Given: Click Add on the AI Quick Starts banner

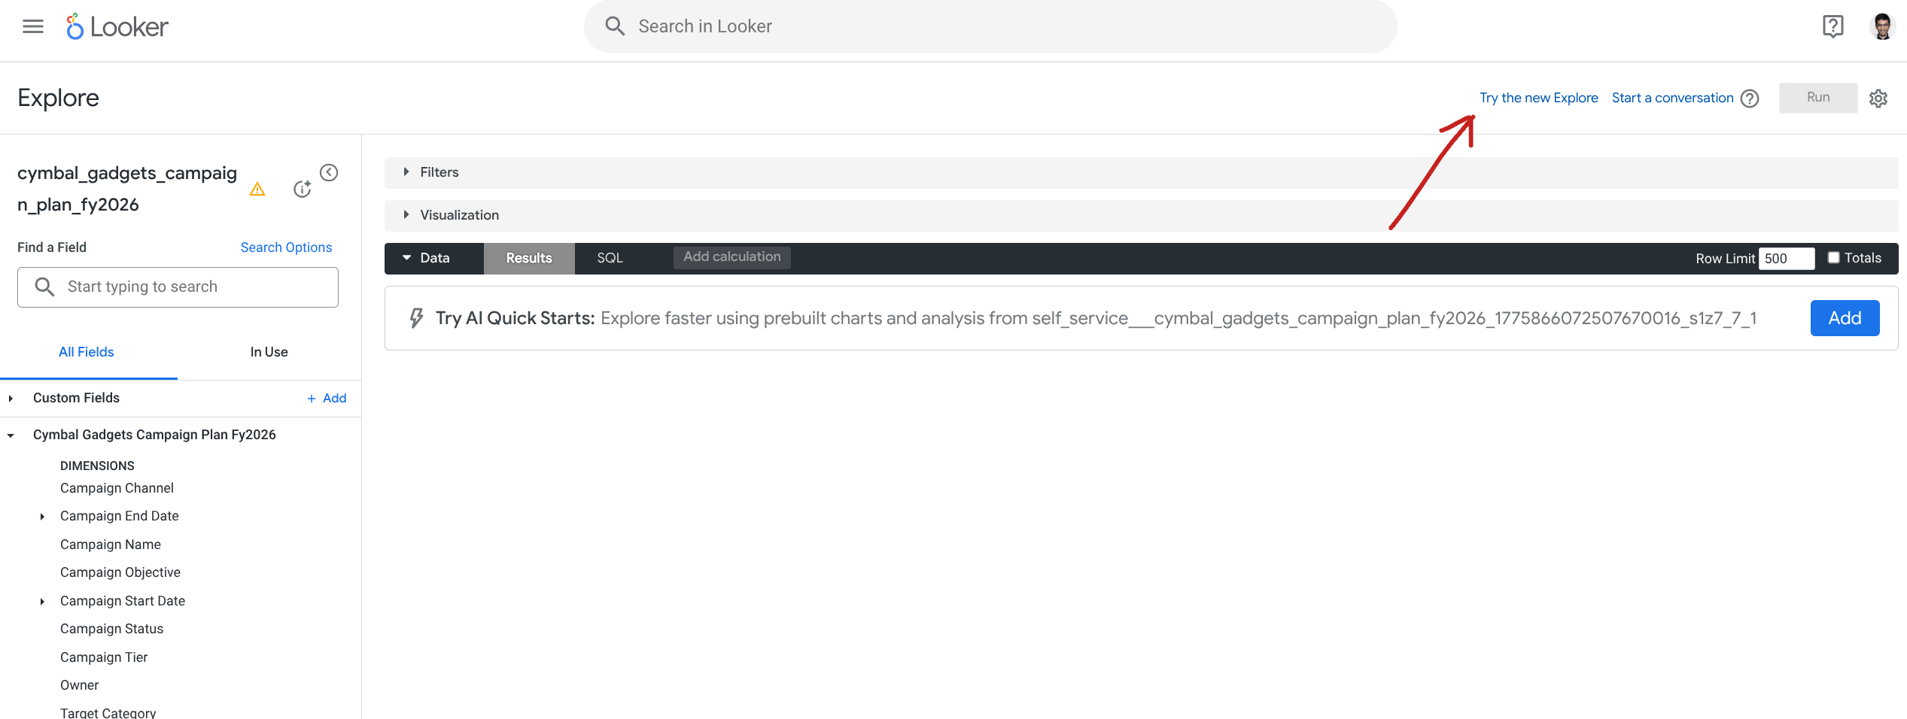Looking at the screenshot, I should pyautogui.click(x=1845, y=317).
